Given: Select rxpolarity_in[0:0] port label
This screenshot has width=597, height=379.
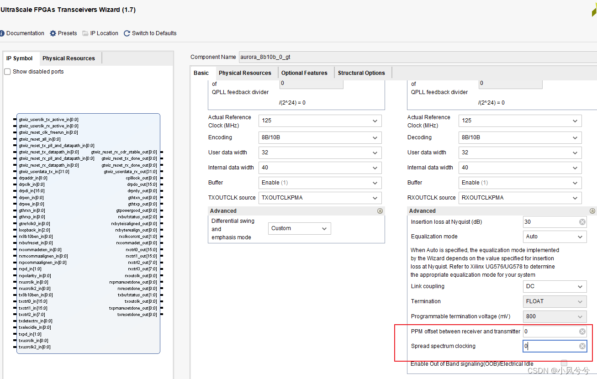Looking at the screenshot, I should pyautogui.click(x=35, y=276).
